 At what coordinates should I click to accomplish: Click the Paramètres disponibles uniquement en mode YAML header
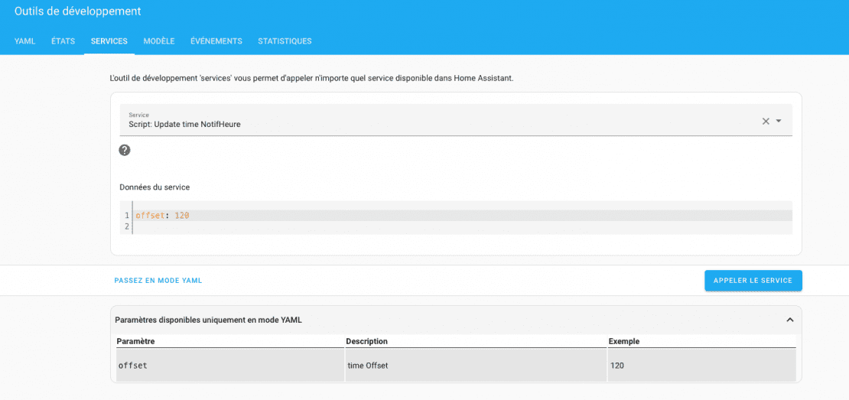208,320
